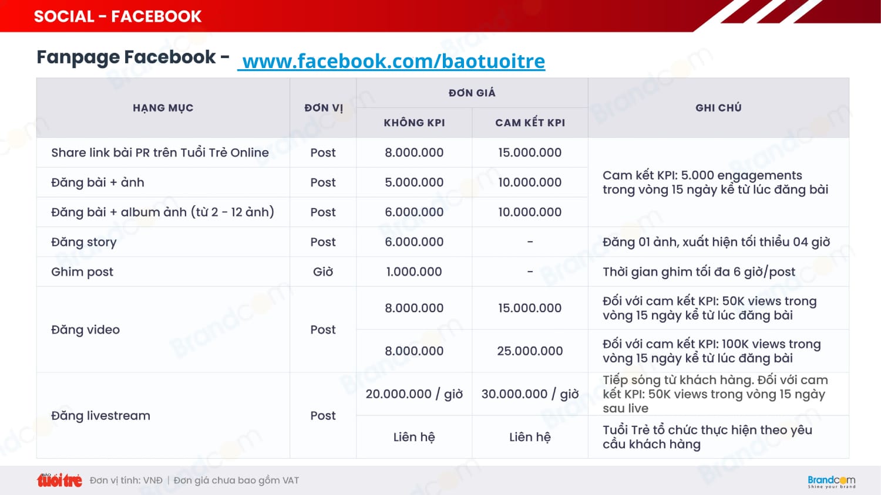
Task: Click the red footer price note bar
Action: [x=194, y=480]
